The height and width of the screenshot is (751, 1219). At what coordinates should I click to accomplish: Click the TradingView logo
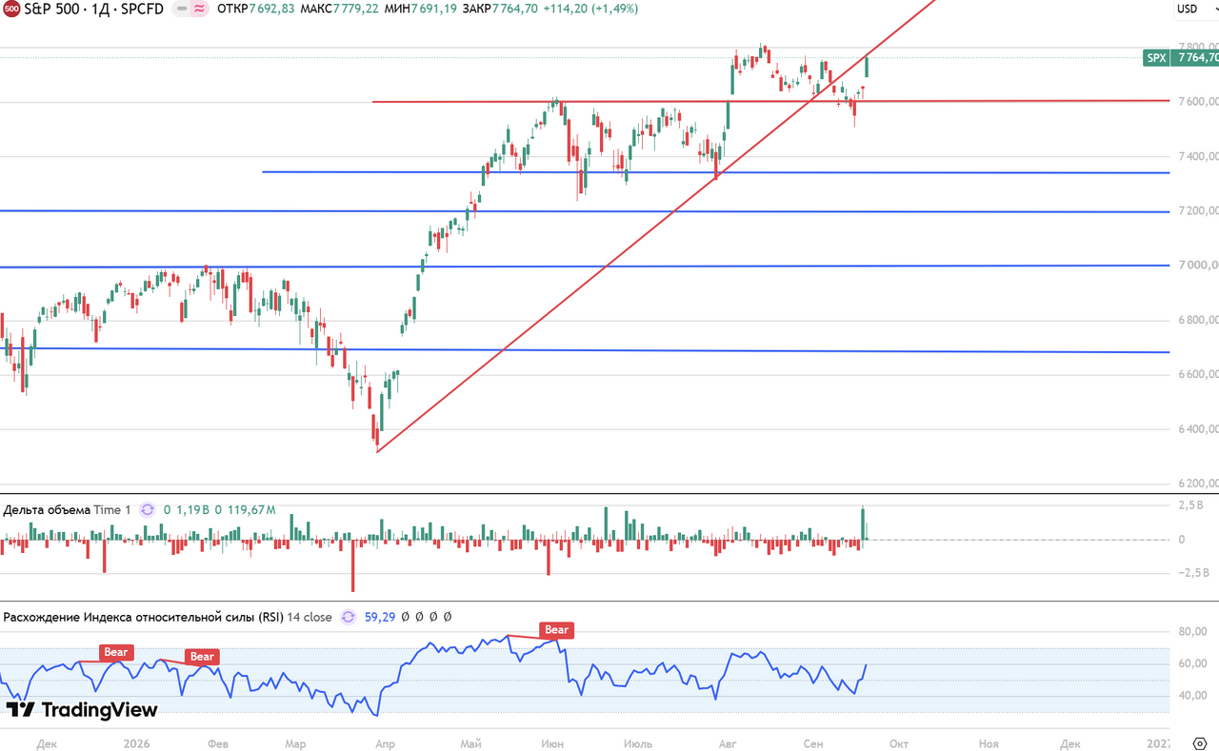coord(82,709)
